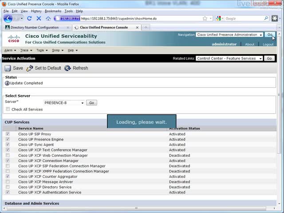Expand the Trace menu

tap(26, 50)
